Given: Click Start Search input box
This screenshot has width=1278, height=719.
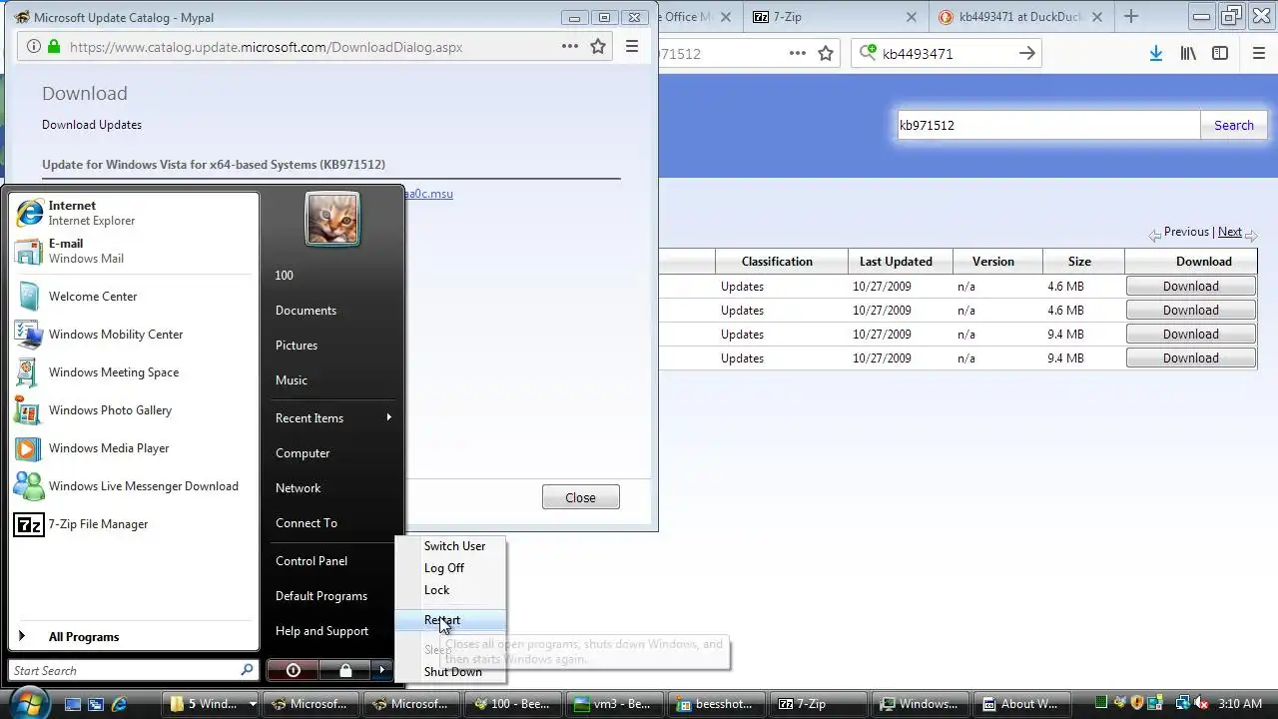Looking at the screenshot, I should click(134, 670).
